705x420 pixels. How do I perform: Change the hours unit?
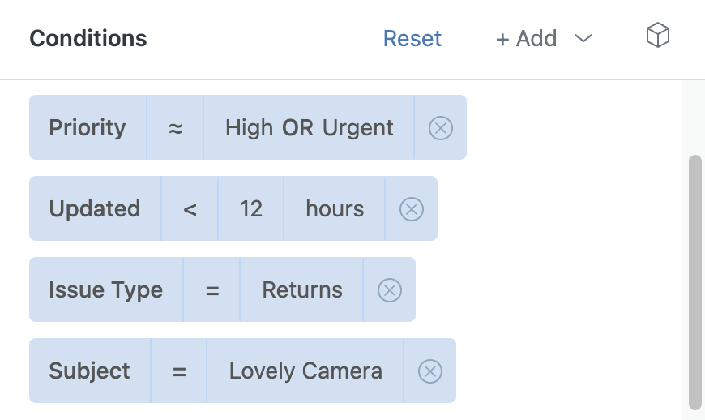pyautogui.click(x=335, y=208)
